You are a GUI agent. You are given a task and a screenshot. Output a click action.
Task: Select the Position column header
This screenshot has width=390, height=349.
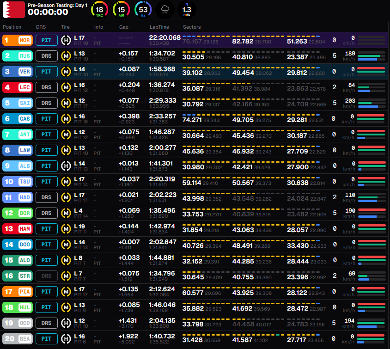[12, 27]
